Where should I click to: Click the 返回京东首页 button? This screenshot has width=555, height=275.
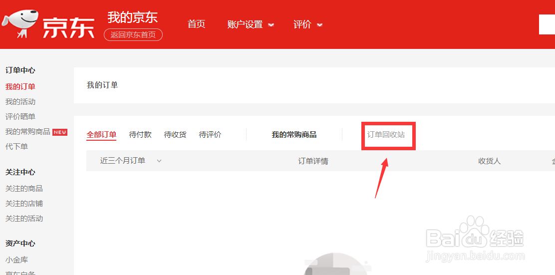pyautogui.click(x=133, y=34)
